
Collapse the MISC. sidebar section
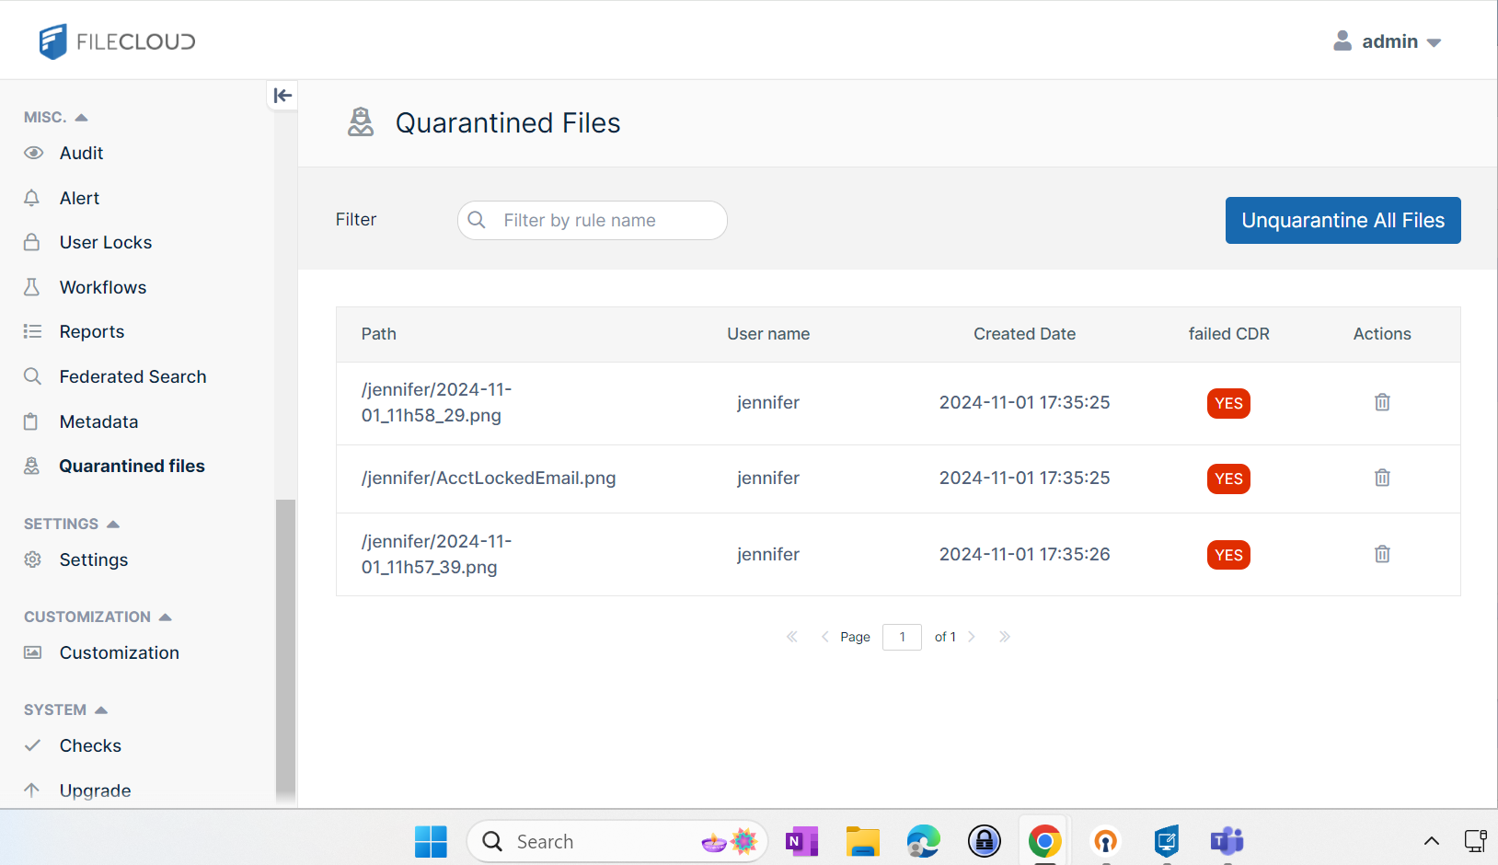(81, 118)
